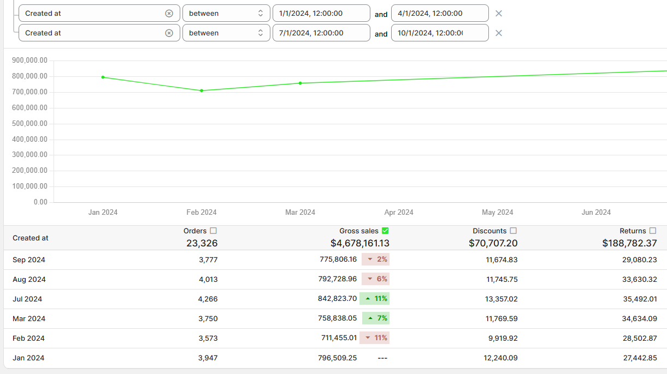
Task: Click the 10/1/2024 end date field
Action: (439, 33)
